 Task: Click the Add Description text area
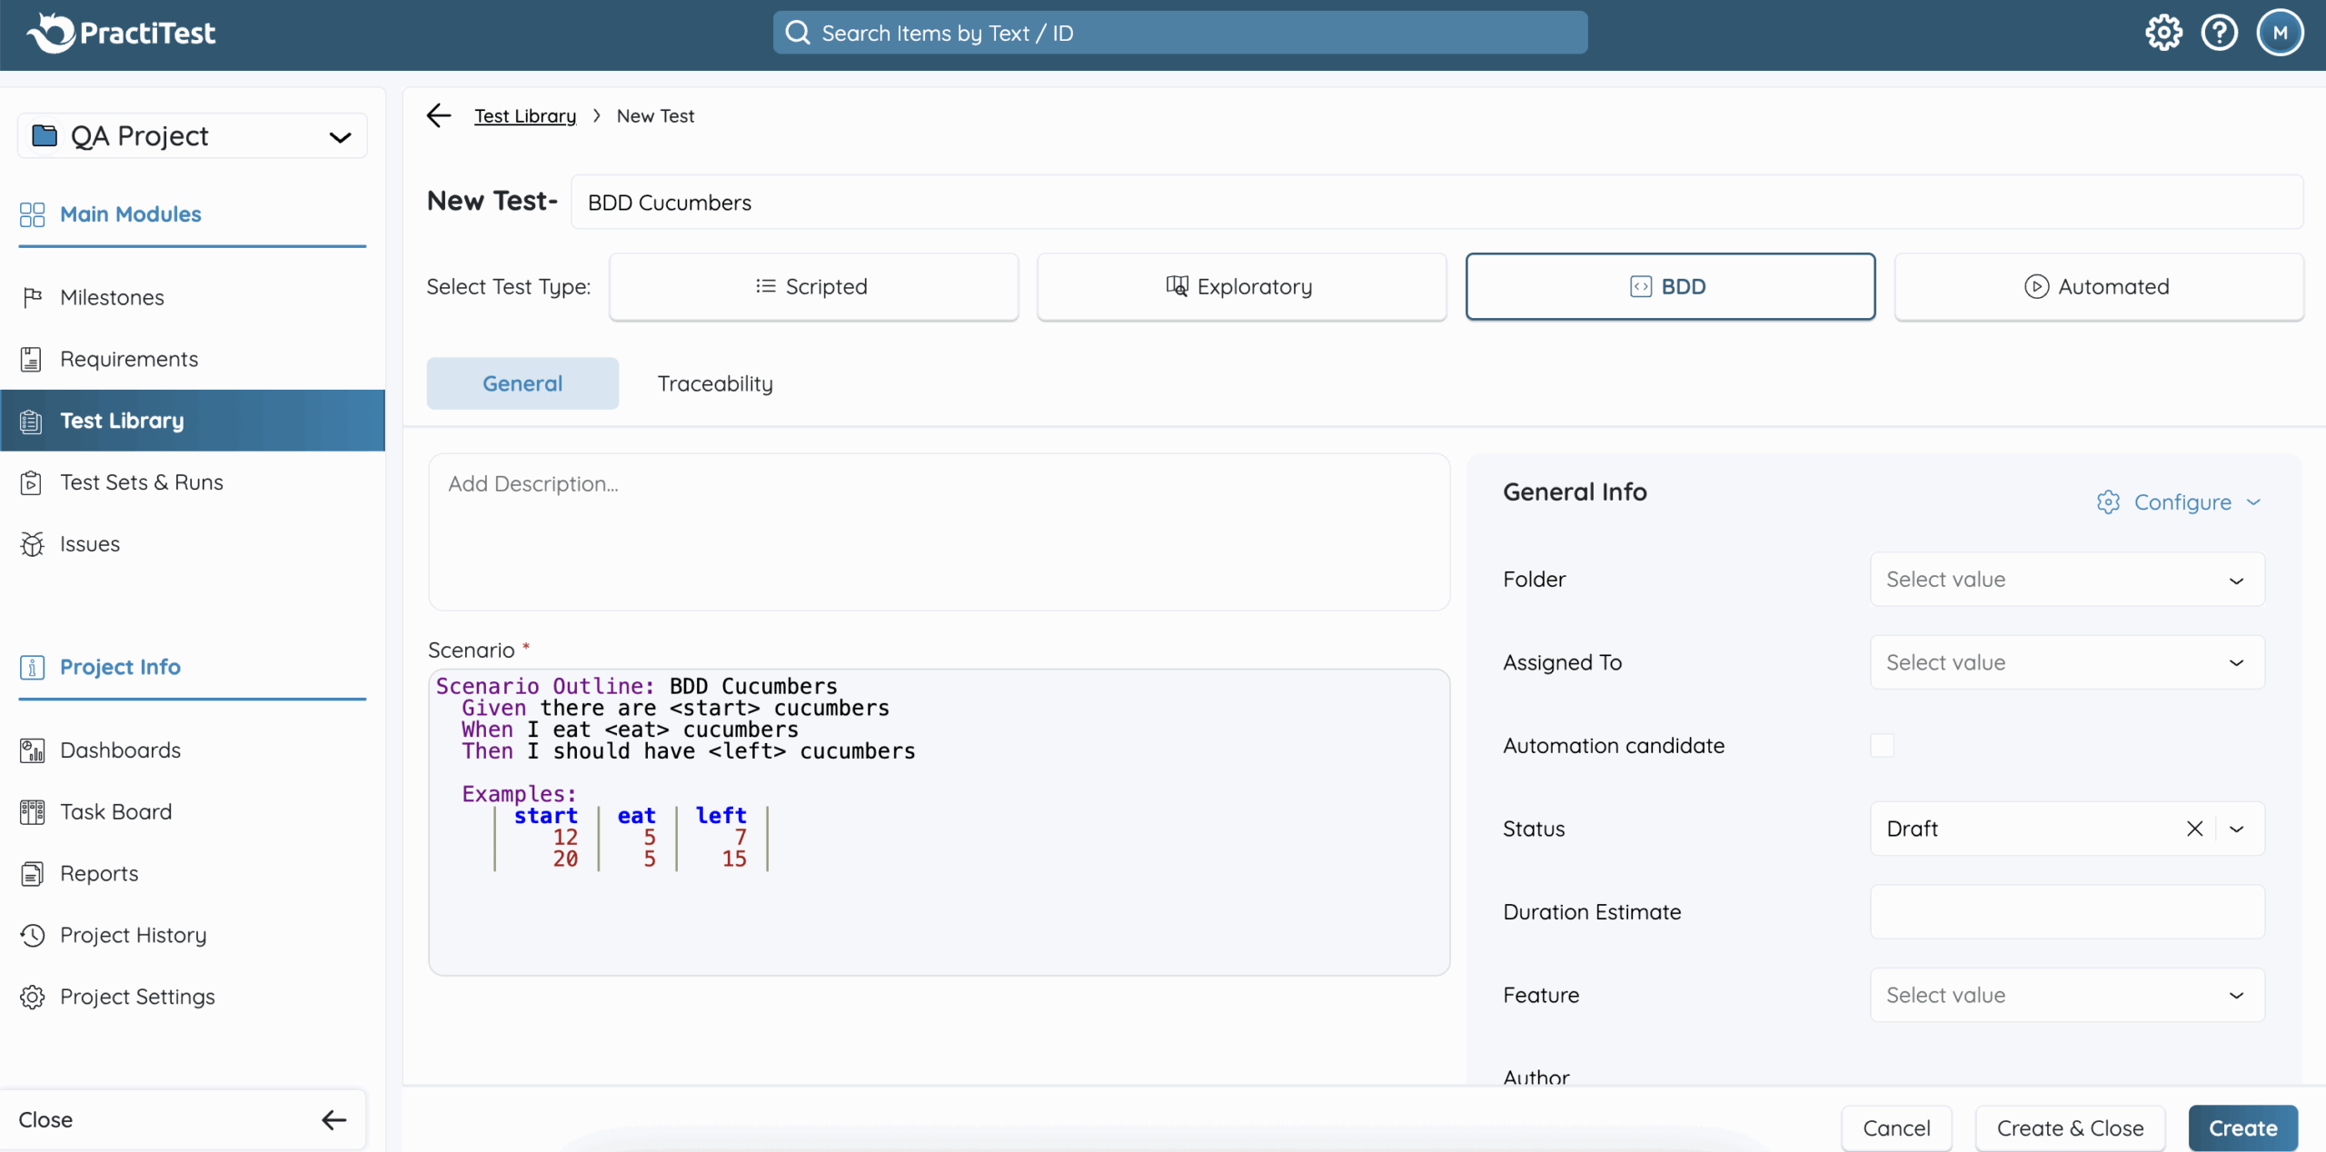coord(938,531)
